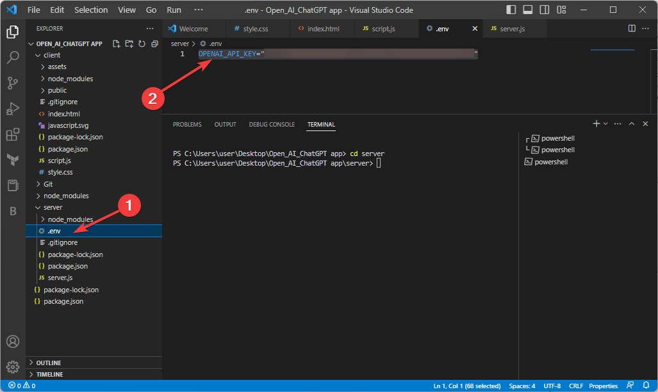Open the notifications bell in status bar
This screenshot has width=658, height=392.
(646, 386)
